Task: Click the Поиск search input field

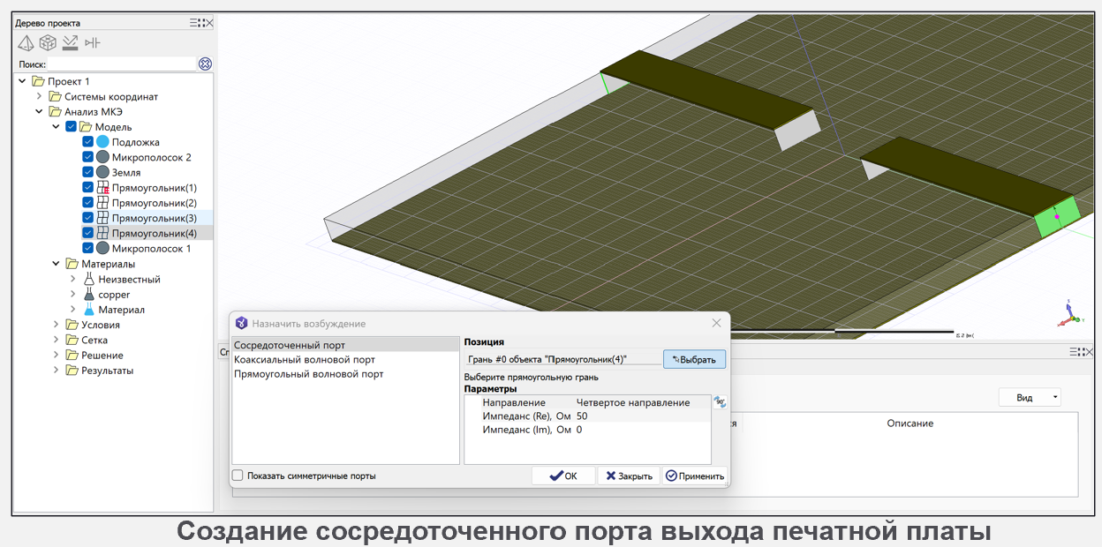Action: [x=121, y=64]
